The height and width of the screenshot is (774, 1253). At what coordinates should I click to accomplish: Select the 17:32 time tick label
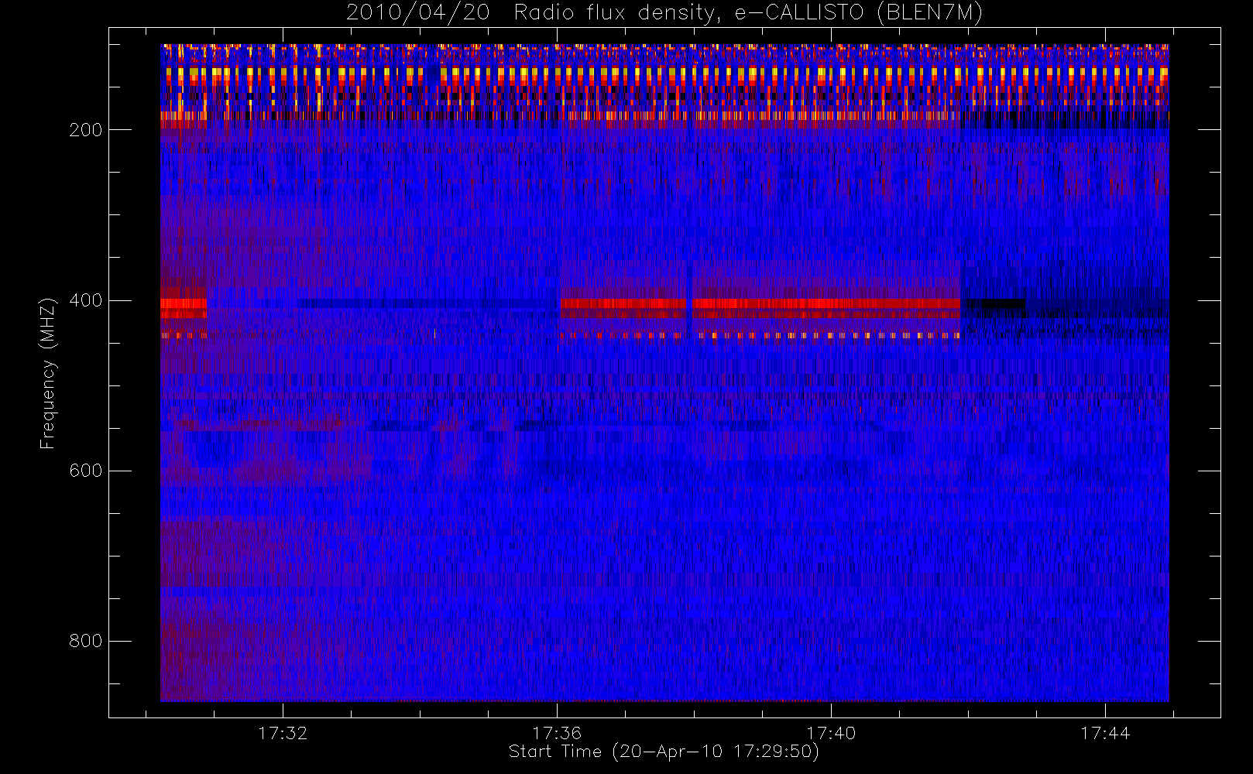point(283,733)
